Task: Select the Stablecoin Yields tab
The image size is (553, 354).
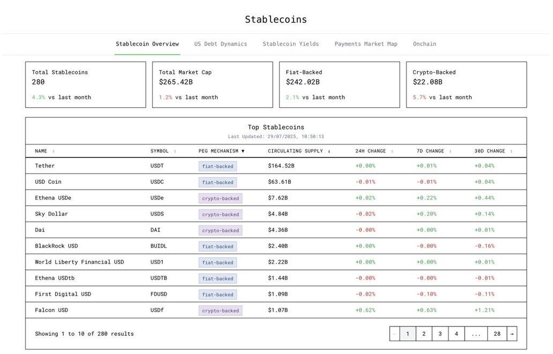Action: 290,44
